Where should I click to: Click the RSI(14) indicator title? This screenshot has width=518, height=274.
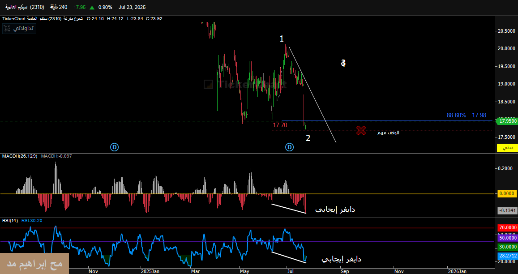coord(10,220)
